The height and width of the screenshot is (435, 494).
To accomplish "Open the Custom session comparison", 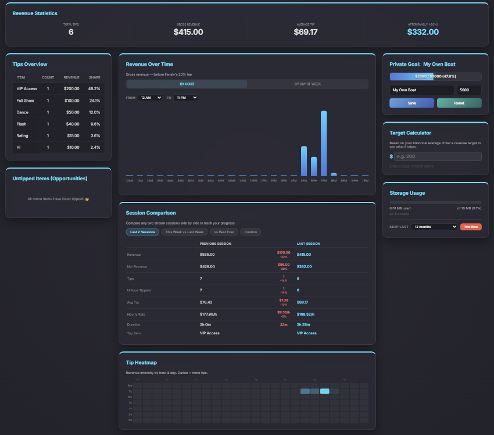I will point(251,231).
